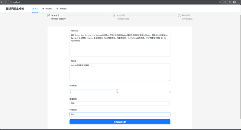Focus the 简历内容 text area
The width and height of the screenshot is (241, 130).
pyautogui.click(x=120, y=45)
